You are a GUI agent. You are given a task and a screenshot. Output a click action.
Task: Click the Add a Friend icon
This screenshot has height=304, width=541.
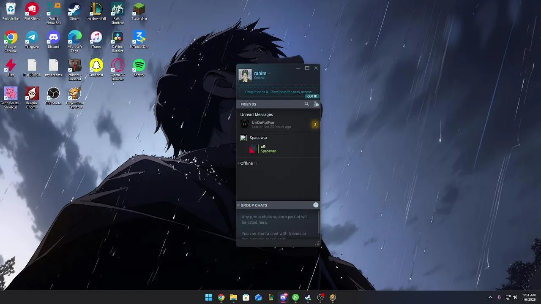click(x=316, y=104)
